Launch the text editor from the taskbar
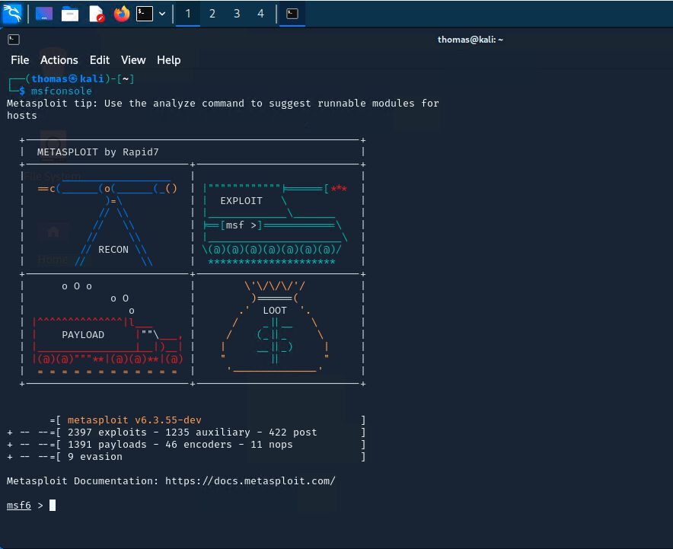 coord(96,13)
